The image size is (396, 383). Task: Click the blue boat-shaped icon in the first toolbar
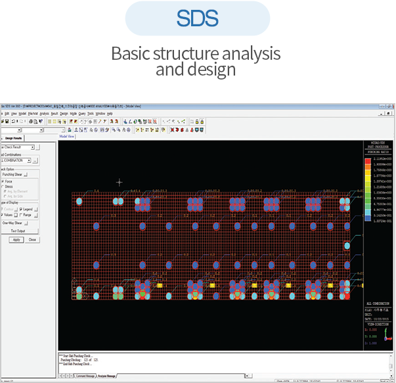(125, 122)
